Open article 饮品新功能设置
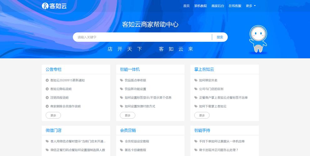 (x=135, y=89)
